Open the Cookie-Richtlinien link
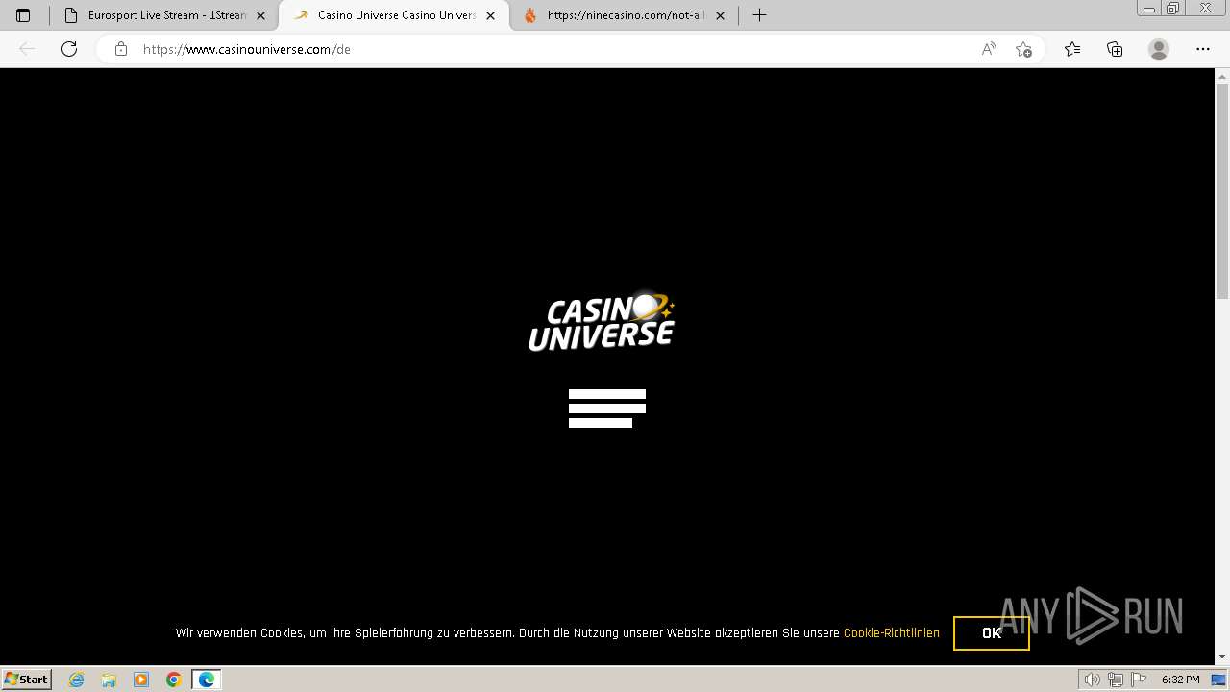 coord(892,633)
